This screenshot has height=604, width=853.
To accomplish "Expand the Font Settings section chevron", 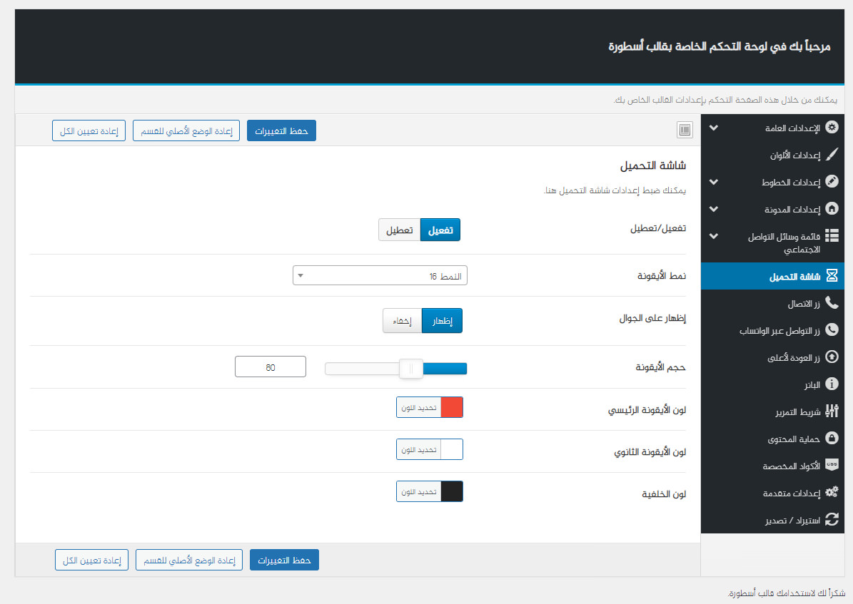I will (713, 182).
